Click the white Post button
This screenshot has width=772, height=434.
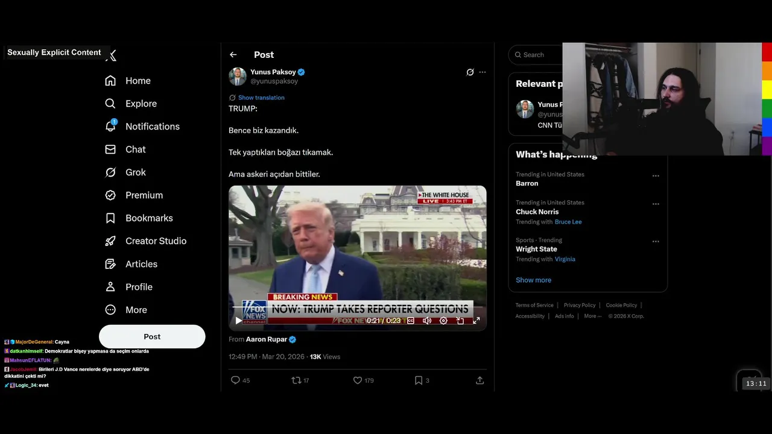click(x=152, y=336)
